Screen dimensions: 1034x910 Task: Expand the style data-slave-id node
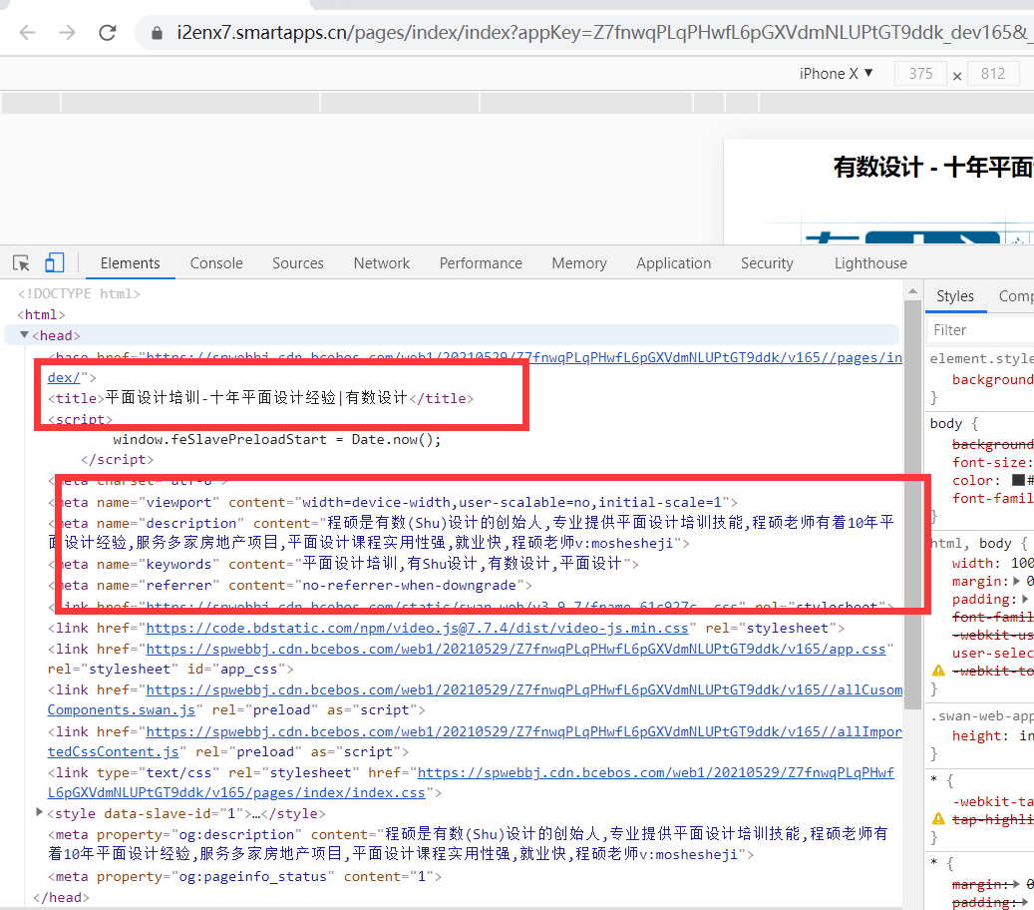tap(39, 813)
